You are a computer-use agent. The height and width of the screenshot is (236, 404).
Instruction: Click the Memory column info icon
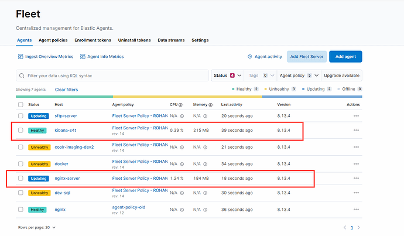pyautogui.click(x=211, y=105)
